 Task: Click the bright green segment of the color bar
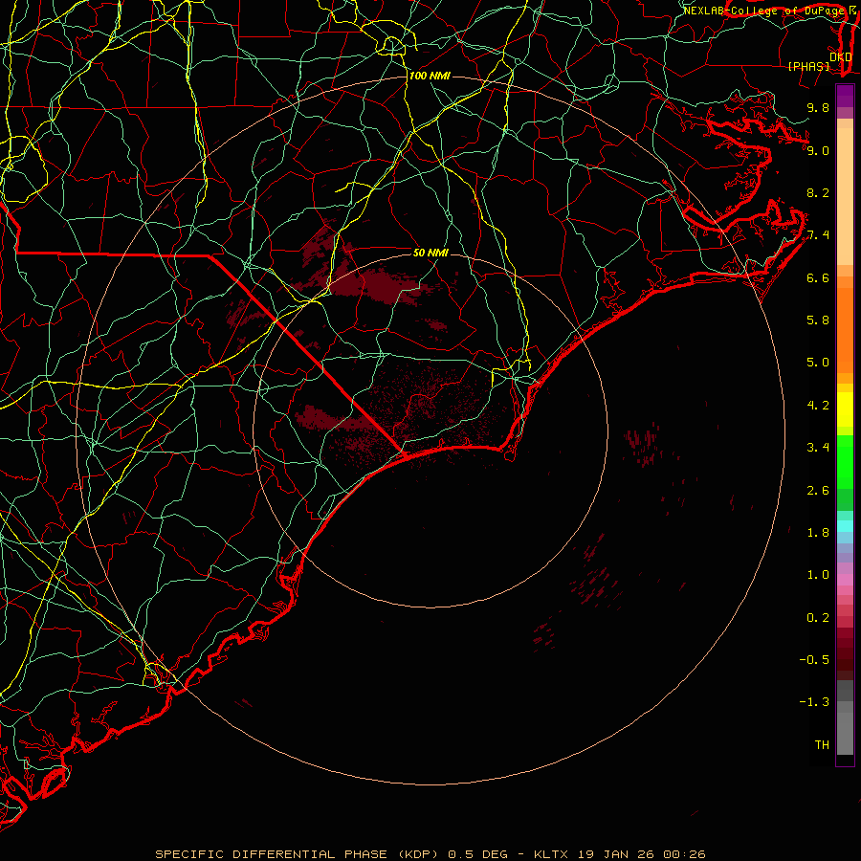tap(845, 461)
